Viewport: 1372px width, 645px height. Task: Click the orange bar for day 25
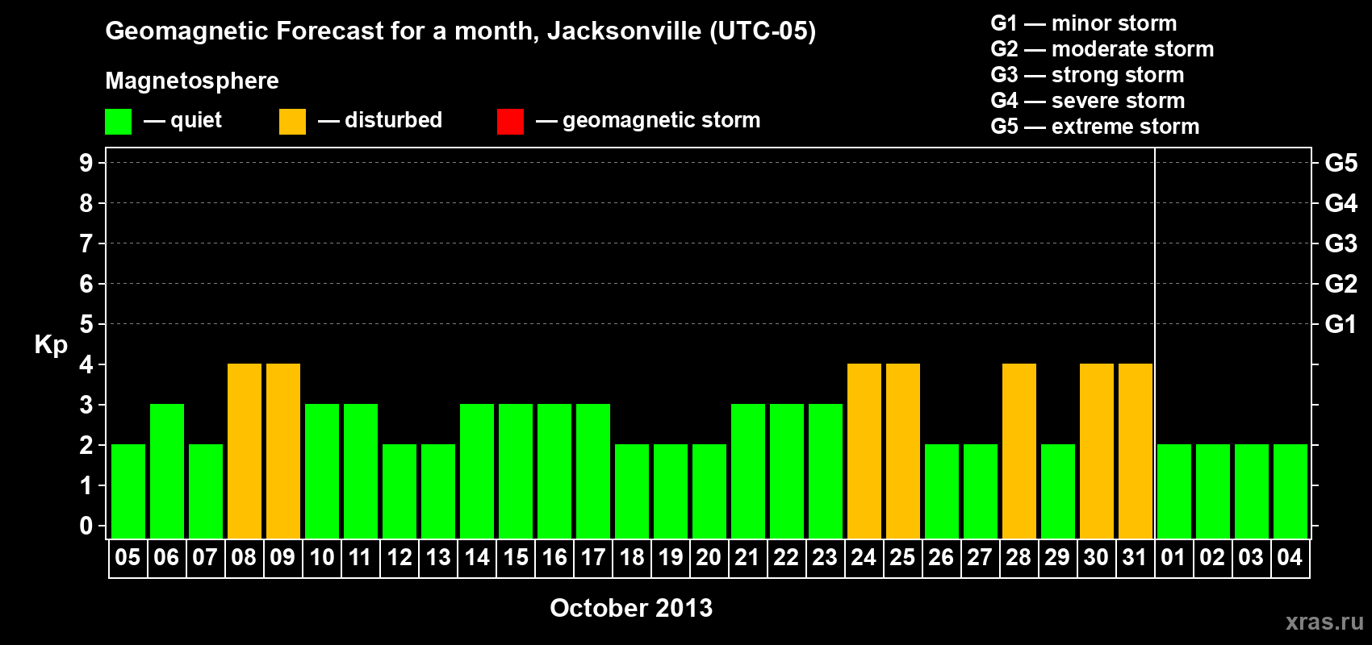[903, 451]
